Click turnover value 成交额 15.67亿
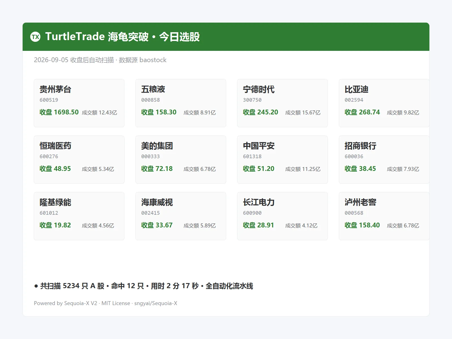Image resolution: width=452 pixels, height=339 pixels. pyautogui.click(x=303, y=113)
